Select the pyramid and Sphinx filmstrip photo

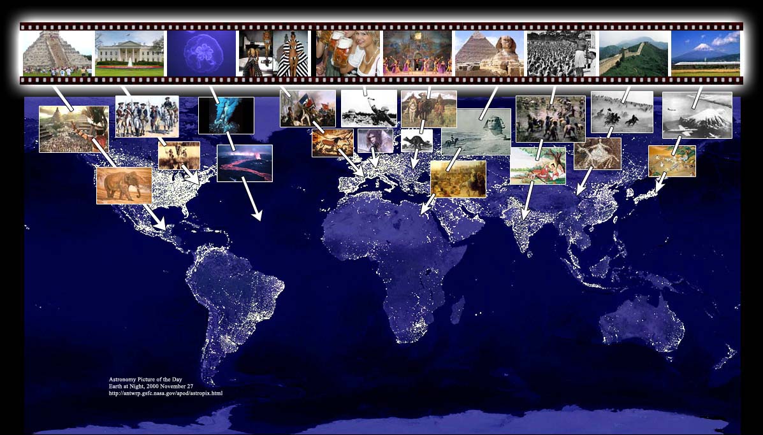[x=489, y=53]
